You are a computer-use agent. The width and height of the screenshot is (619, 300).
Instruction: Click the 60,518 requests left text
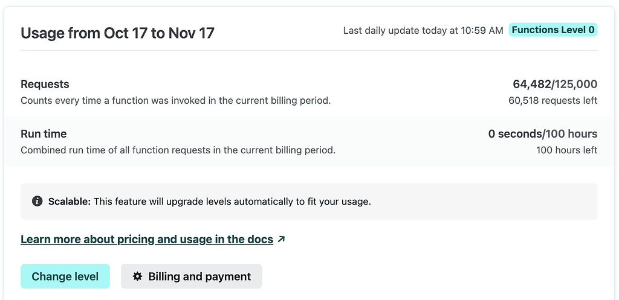(x=553, y=100)
